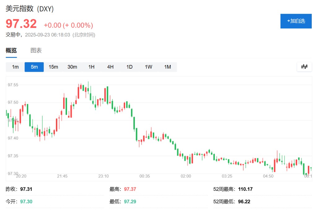Click the 23:10 time axis label
Screen dimensions: 317x210
103,176
